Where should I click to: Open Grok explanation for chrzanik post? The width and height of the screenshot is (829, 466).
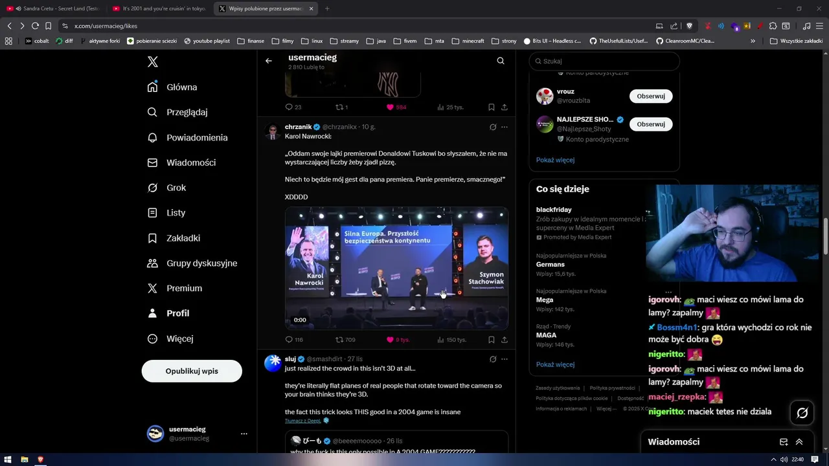coord(493,127)
